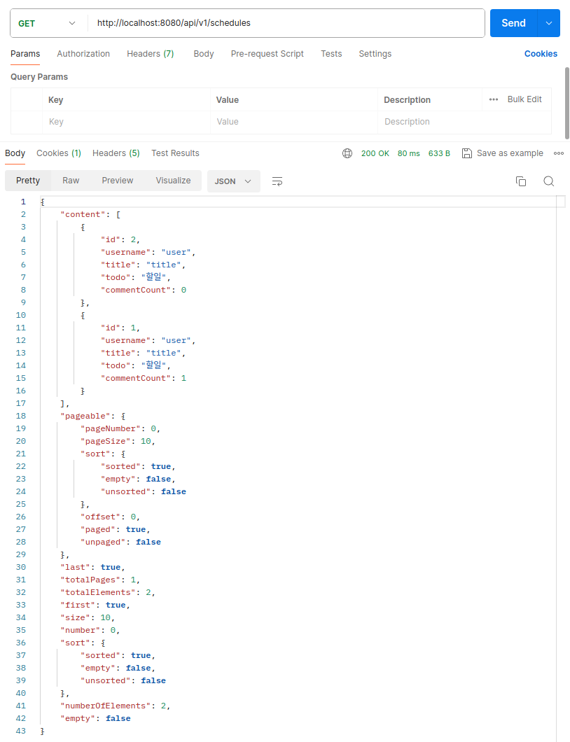Click the 633 B response size
Viewport: 570px width, 742px height.
(x=439, y=153)
